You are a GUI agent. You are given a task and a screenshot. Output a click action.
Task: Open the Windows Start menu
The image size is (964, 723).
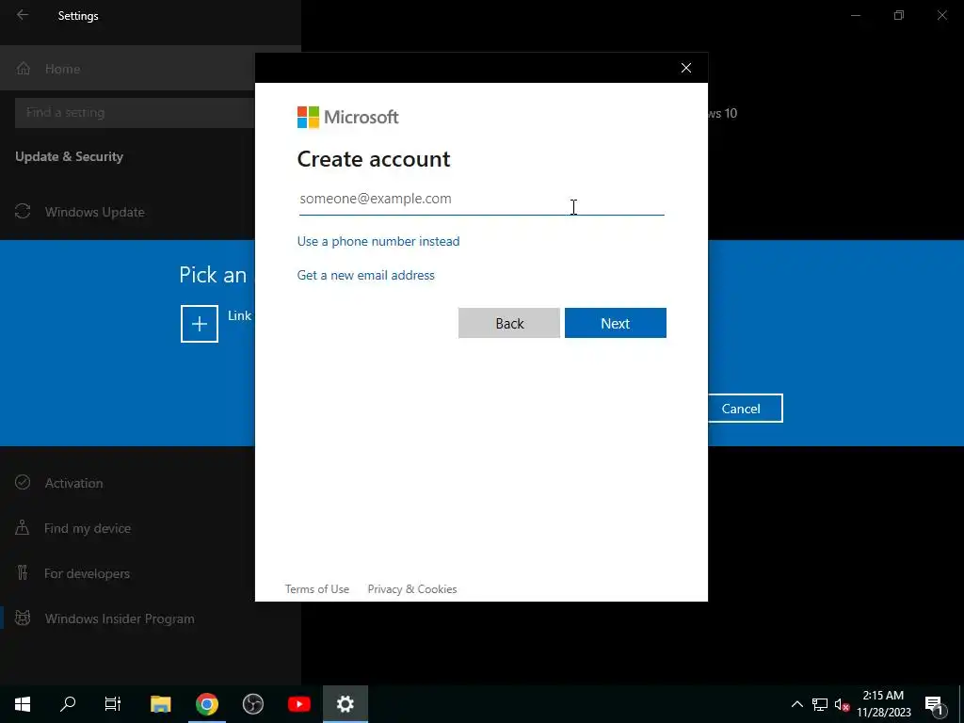[23, 704]
